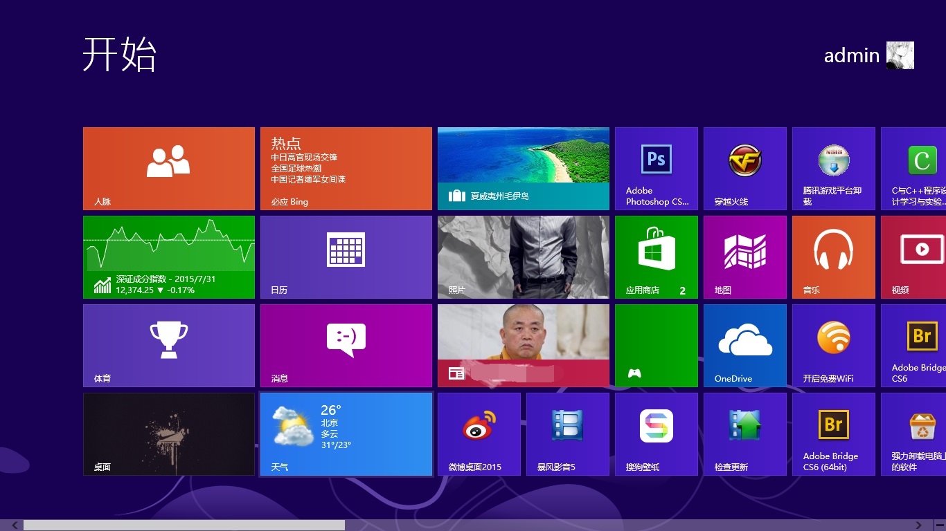The height and width of the screenshot is (531, 946).
Task: Open the 天气 weather tile showing 北京
Action: 346,434
